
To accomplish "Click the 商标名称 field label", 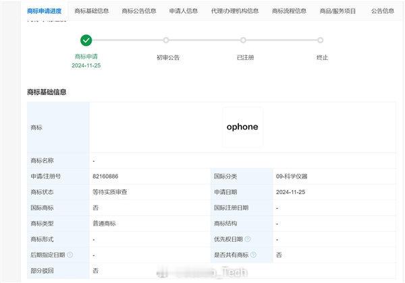I will 42,160.
